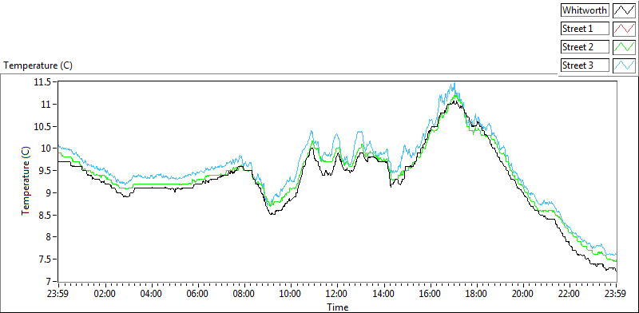
Task: Open the Street 3 plot line style icon
Action: [x=624, y=65]
